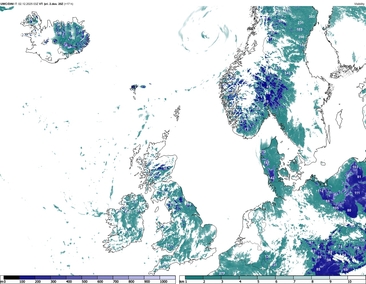Image resolution: width=366 pixels, height=284 pixels.
Task: Click the 522 value in southwest England
Action: tap(168, 258)
